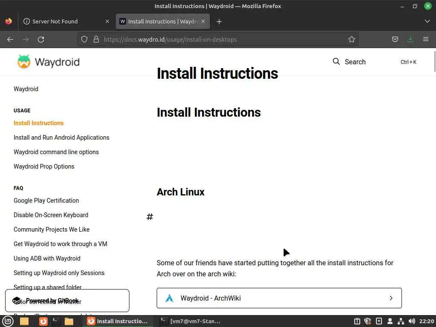The width and height of the screenshot is (436, 327).
Task: Launch Firefox from taskbar launcher
Action: point(43,321)
